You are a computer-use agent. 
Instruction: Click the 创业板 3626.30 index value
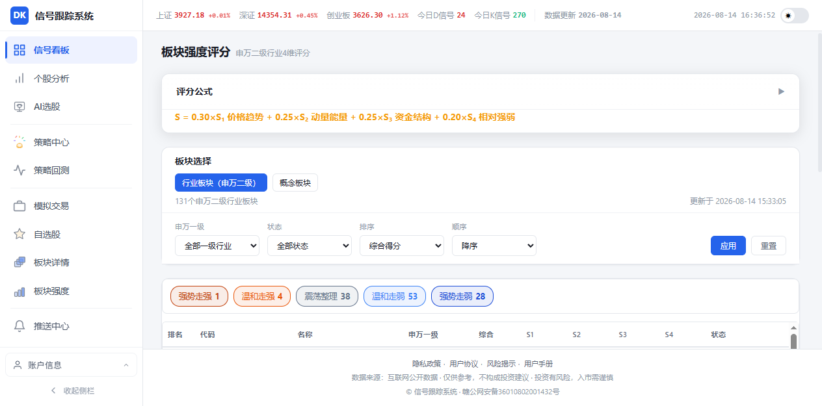[367, 15]
